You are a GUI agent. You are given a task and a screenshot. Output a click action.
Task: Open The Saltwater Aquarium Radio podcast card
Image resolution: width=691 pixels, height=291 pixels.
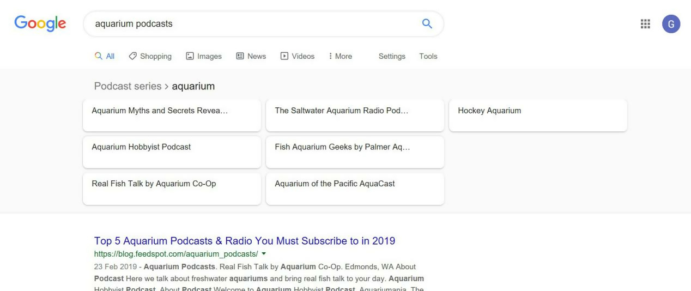coord(355,115)
